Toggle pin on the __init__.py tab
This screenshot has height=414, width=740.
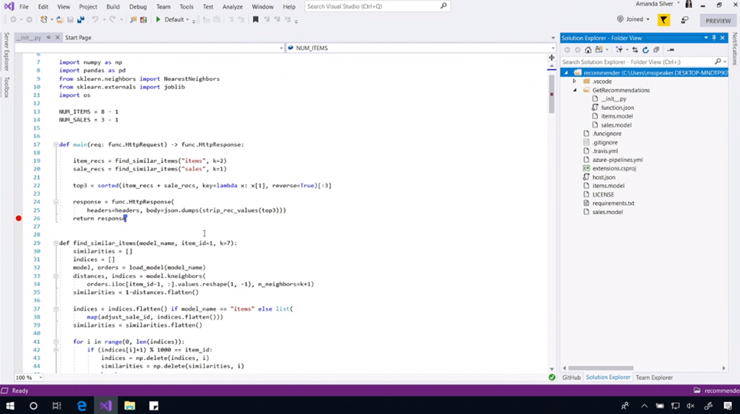click(48, 38)
